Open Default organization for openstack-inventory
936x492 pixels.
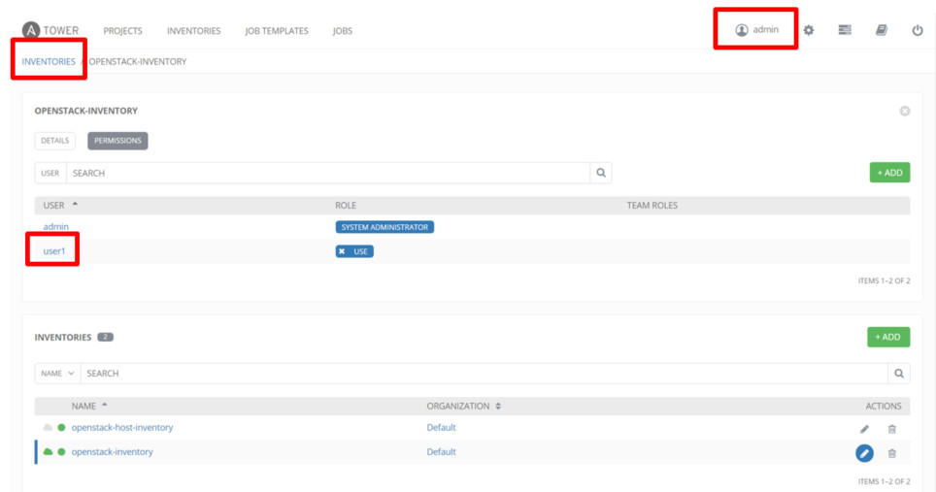(441, 452)
